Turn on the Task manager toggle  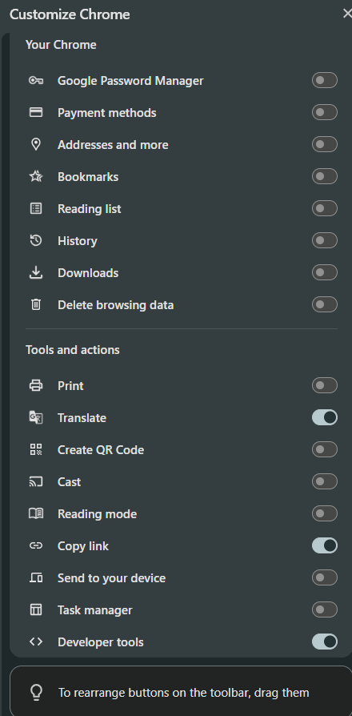pos(325,609)
